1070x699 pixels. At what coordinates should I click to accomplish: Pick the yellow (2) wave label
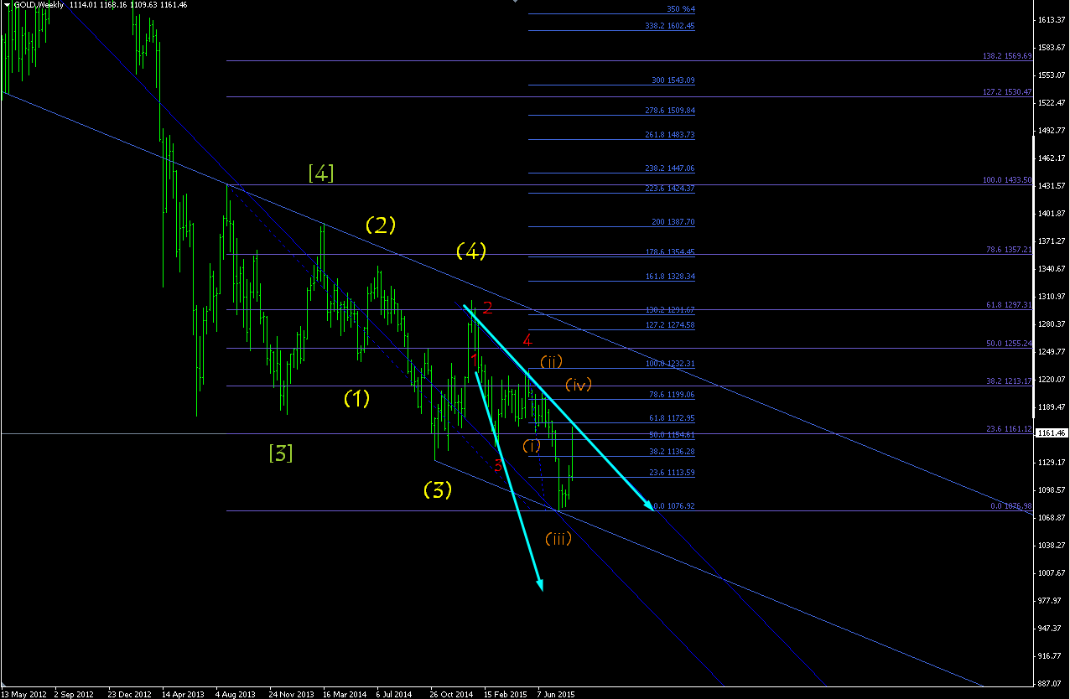point(380,225)
